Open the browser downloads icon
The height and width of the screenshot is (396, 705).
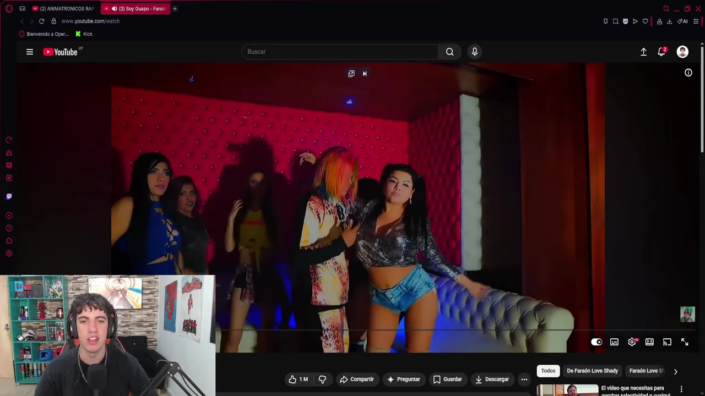click(669, 21)
